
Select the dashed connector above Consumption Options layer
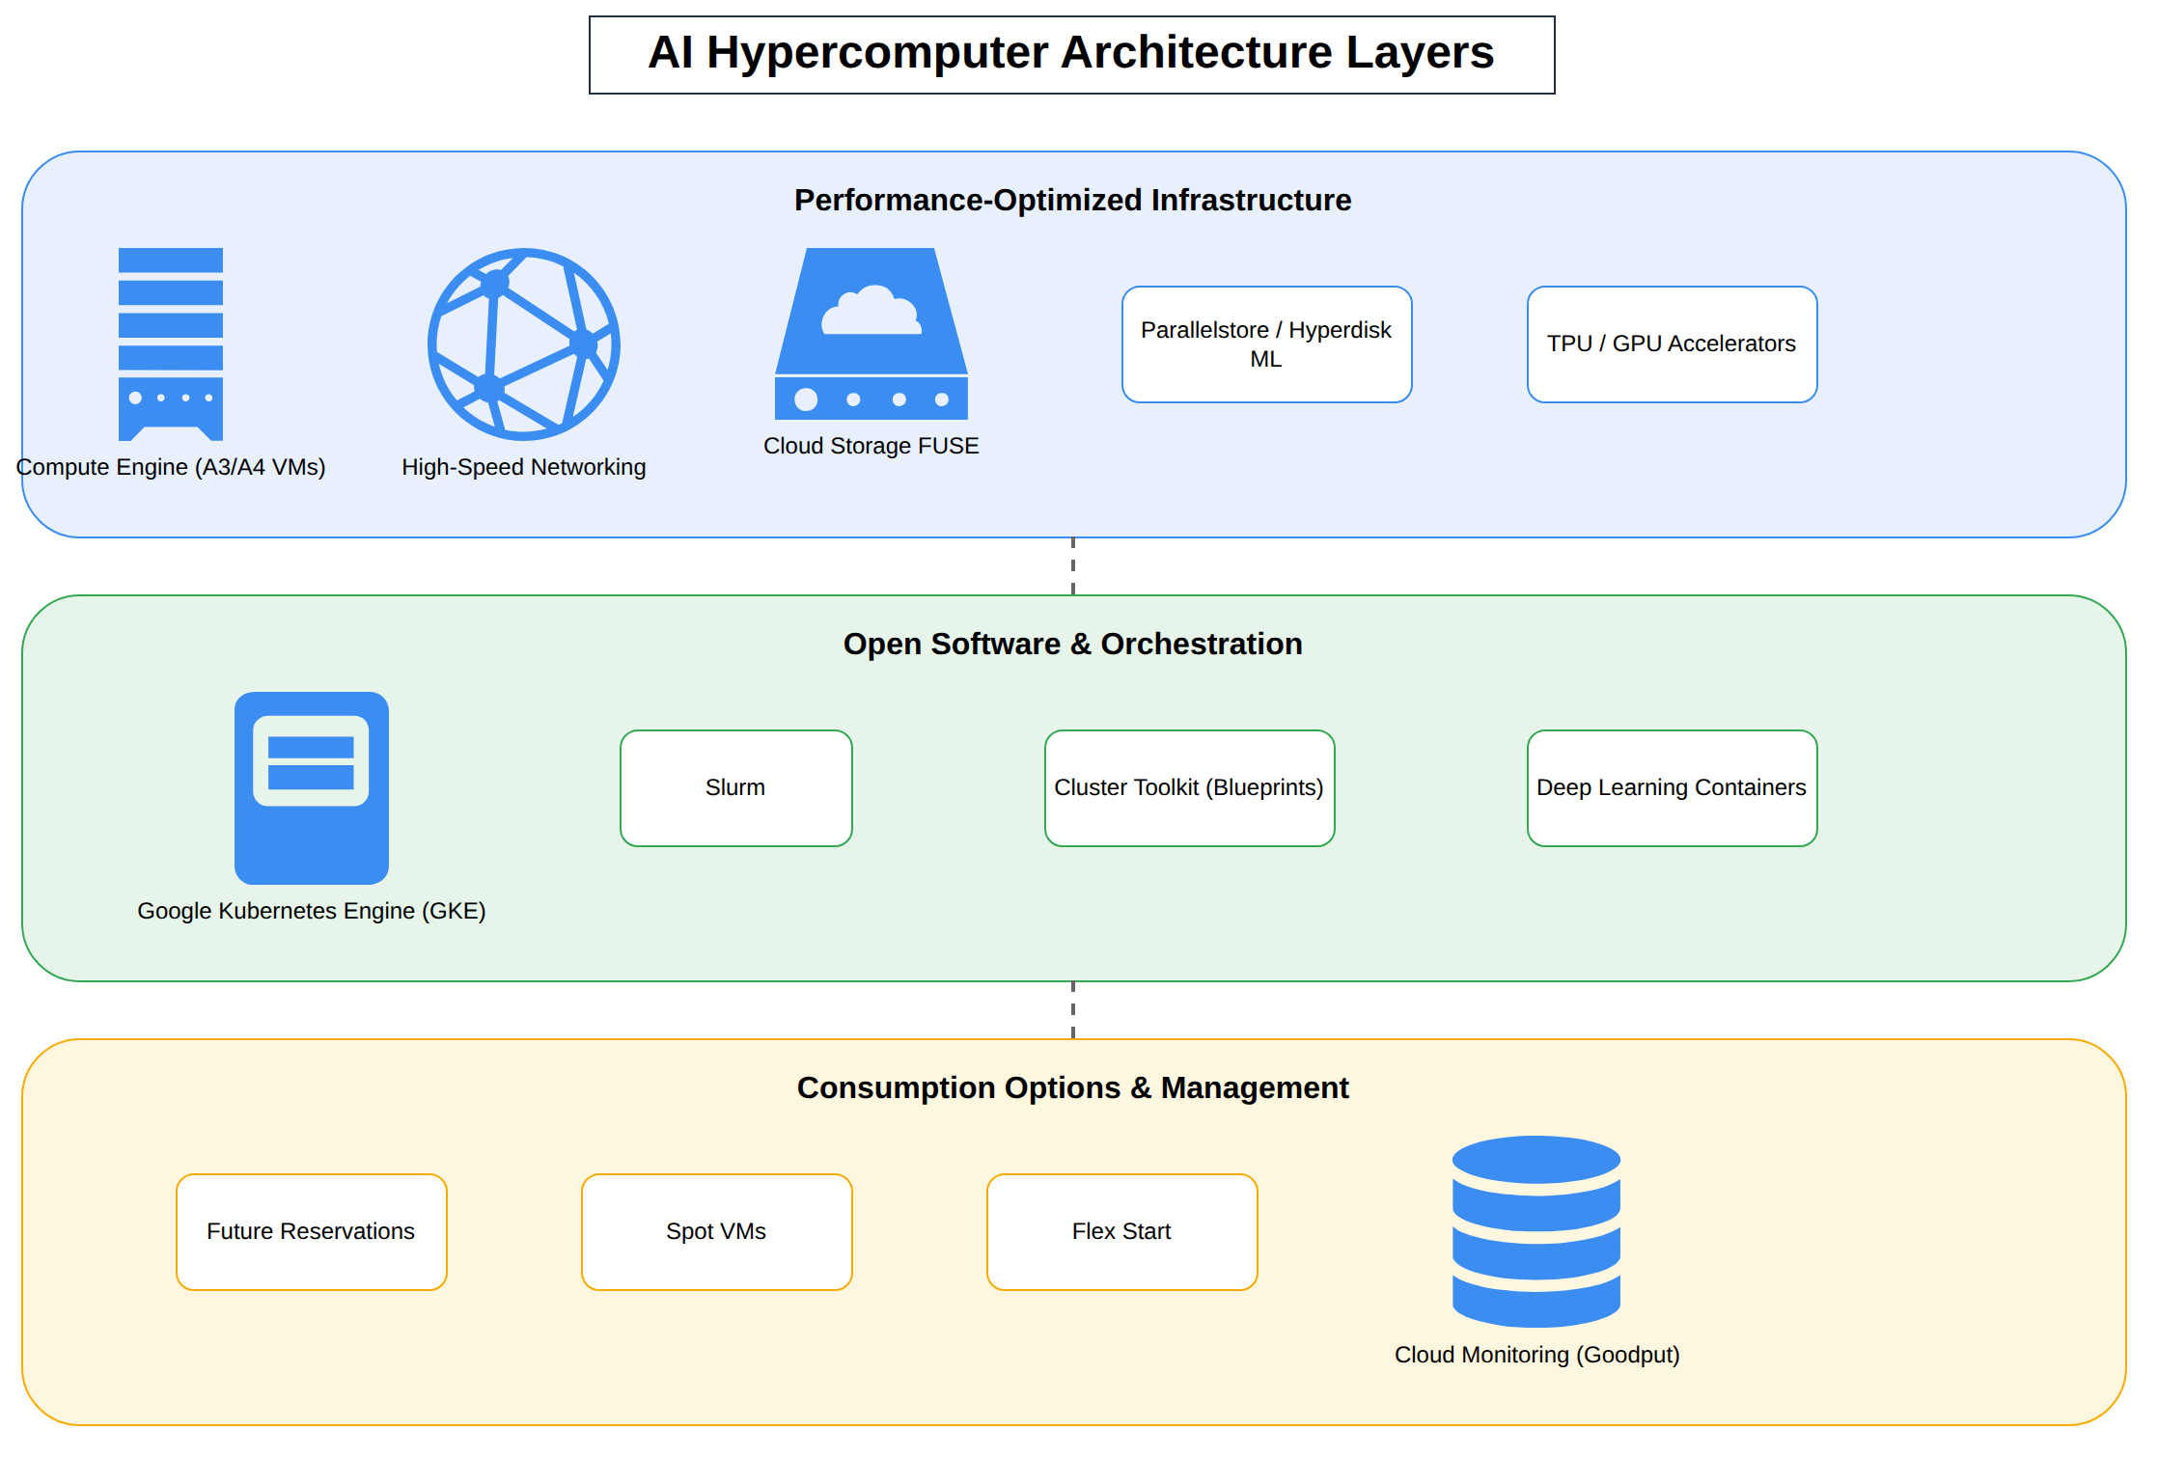[x=1073, y=1010]
